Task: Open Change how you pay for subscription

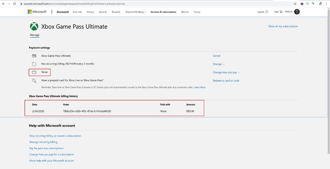Action: [52, 155]
